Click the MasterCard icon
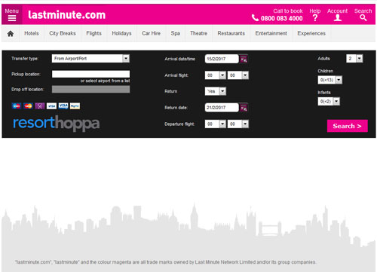Screen dimensions: 377x272 click(x=28, y=106)
